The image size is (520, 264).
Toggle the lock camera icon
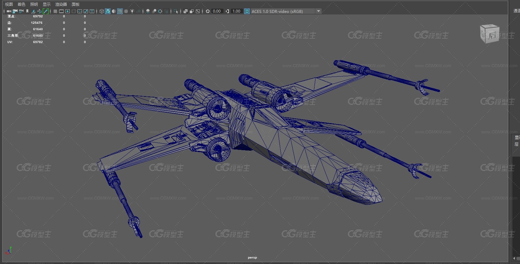coord(15,11)
